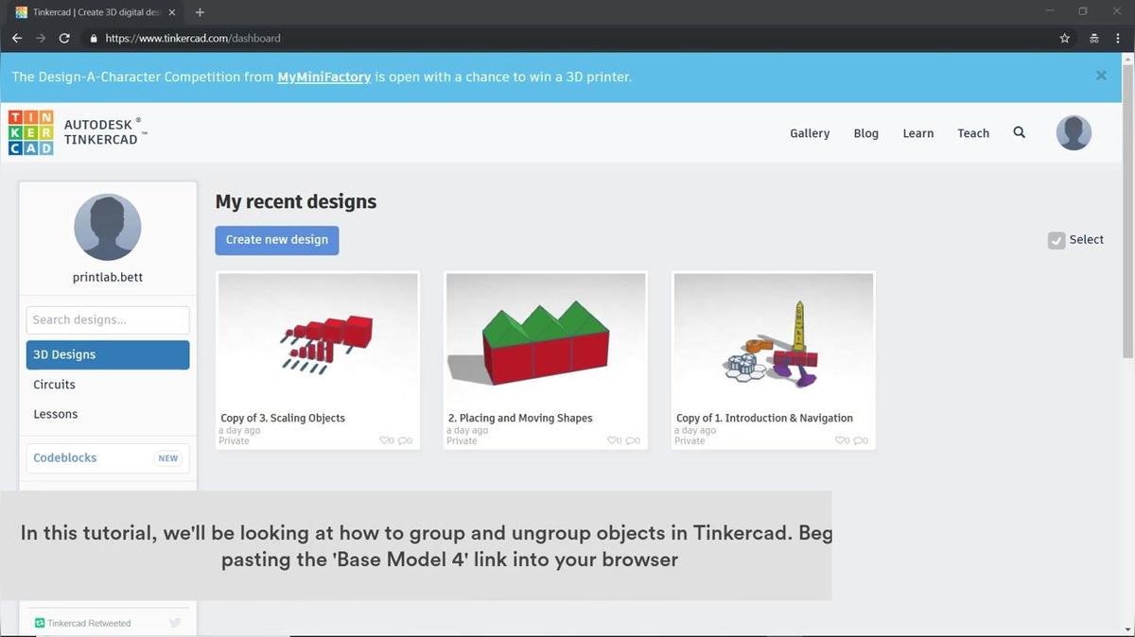Viewport: 1135px width, 637px height.
Task: Click 'Private' under Placing and Moving Shapes
Action: 463,440
